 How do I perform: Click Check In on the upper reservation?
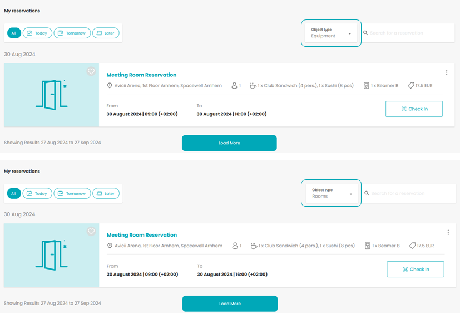click(x=414, y=109)
